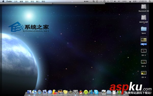
Task: Open the Apple menu
Action: point(3,1)
